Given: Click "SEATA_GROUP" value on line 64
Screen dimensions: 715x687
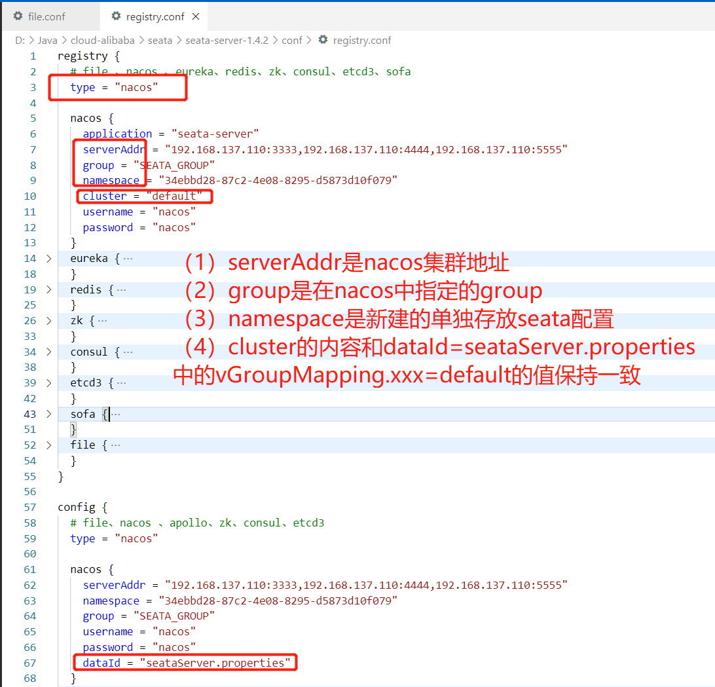Looking at the screenshot, I should 174,616.
